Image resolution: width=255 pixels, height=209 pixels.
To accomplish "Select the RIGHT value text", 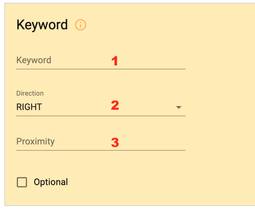I will pos(29,107).
